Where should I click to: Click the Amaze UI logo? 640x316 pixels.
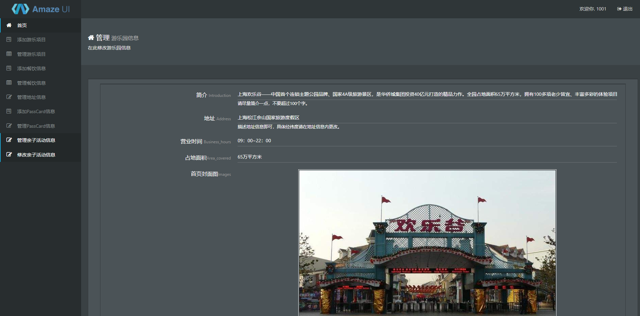pyautogui.click(x=40, y=9)
